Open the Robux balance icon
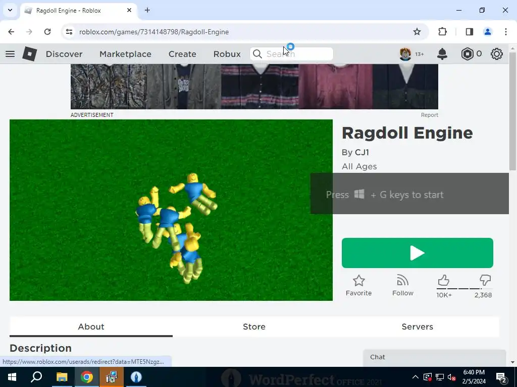This screenshot has width=517, height=387. [x=467, y=54]
